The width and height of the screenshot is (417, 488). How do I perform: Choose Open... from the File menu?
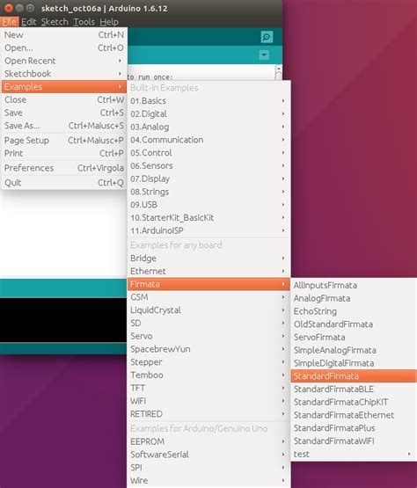click(x=64, y=48)
